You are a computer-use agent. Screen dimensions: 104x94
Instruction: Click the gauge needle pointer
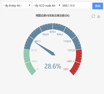tap(44, 48)
